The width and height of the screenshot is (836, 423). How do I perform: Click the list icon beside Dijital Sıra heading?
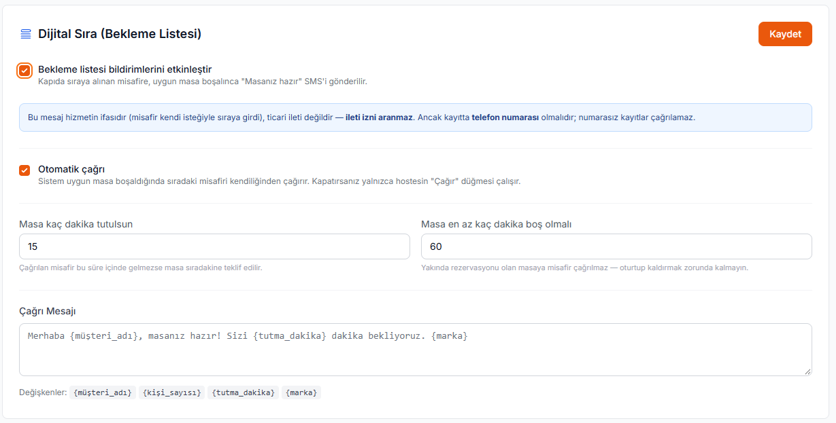(x=26, y=34)
